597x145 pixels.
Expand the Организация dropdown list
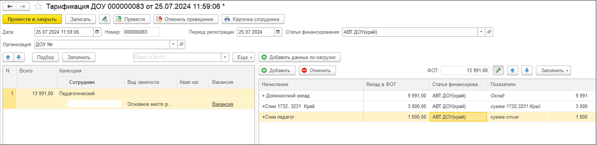pos(173,44)
